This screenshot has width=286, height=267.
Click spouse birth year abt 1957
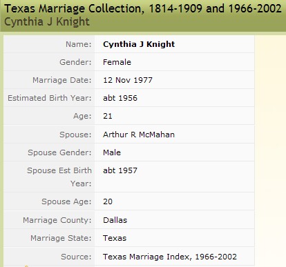pyautogui.click(x=120, y=170)
